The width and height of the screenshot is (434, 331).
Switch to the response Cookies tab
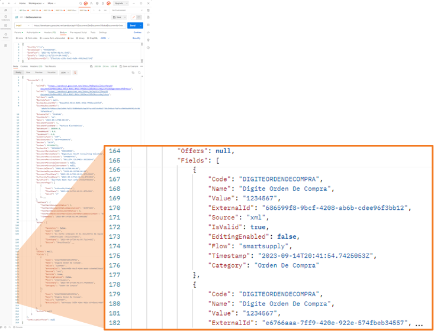[24, 66]
